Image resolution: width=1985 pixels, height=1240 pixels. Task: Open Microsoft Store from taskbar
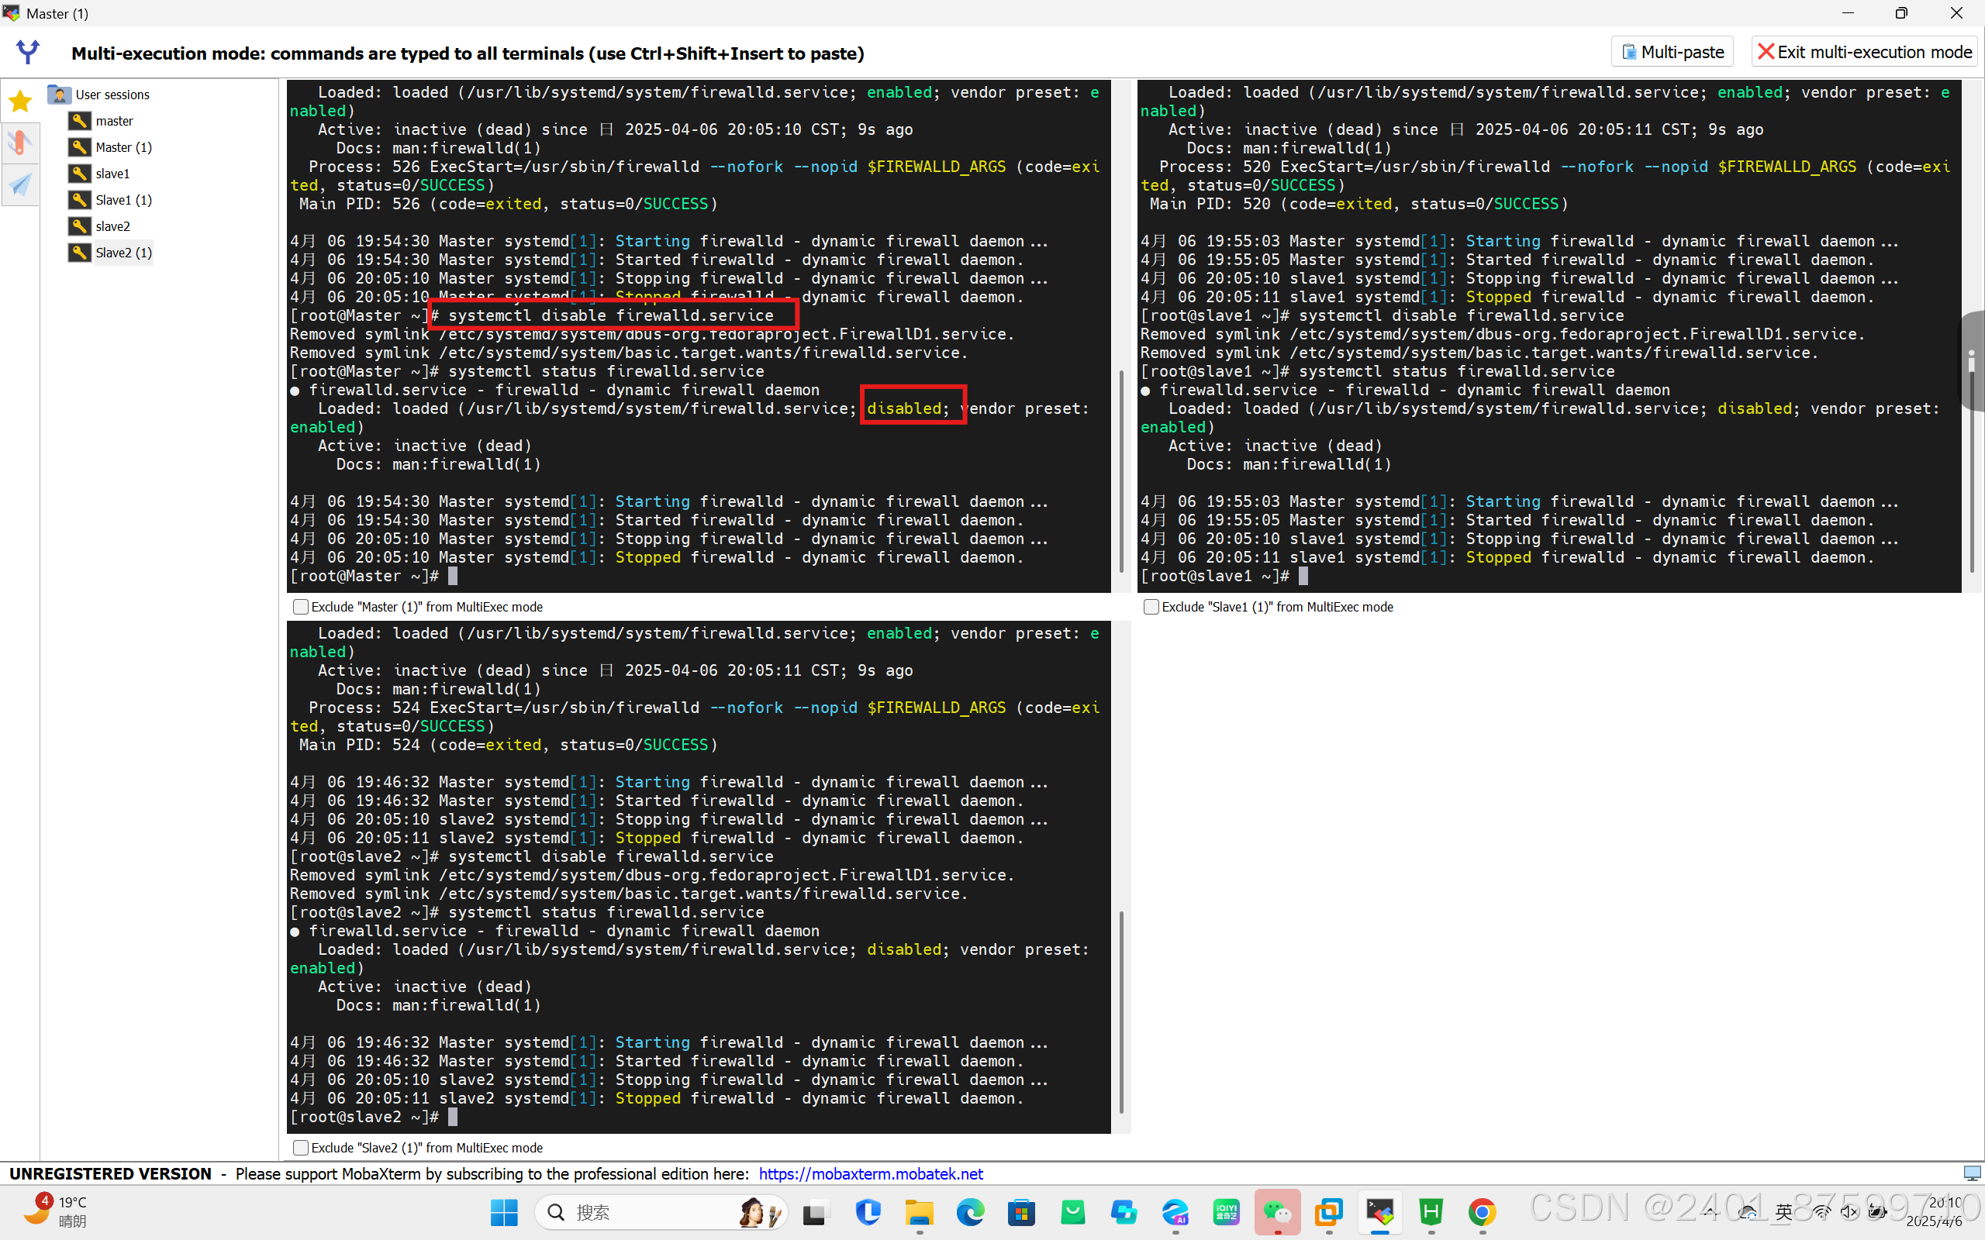pyautogui.click(x=1021, y=1212)
